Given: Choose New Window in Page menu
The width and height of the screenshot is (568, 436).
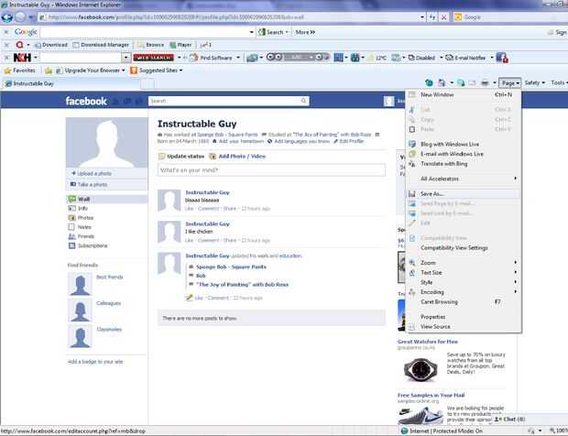Looking at the screenshot, I should [x=464, y=95].
